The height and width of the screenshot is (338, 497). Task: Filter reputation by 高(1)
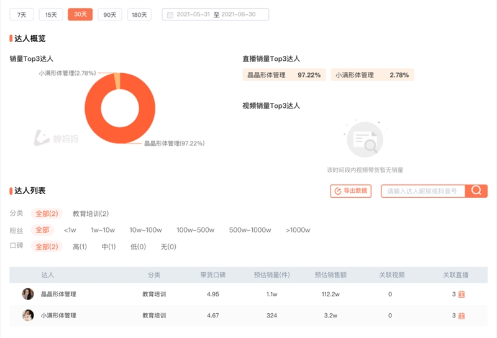tap(80, 247)
